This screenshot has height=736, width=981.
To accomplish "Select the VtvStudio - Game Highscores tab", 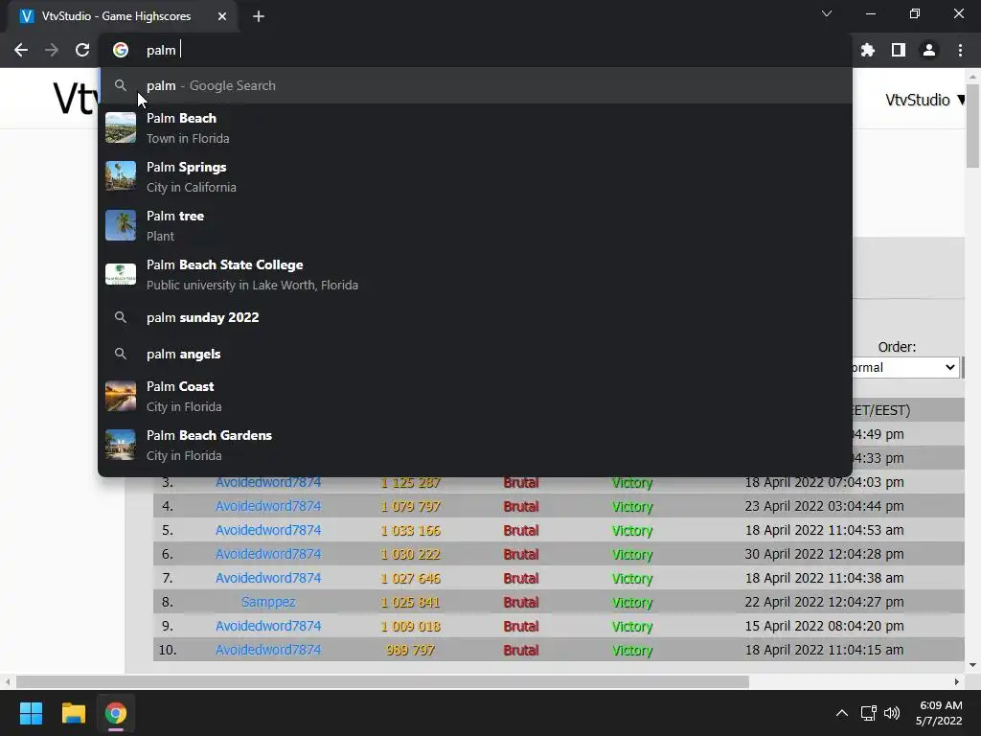I will tap(123, 16).
